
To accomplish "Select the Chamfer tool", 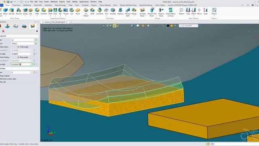I will click(x=44, y=11).
